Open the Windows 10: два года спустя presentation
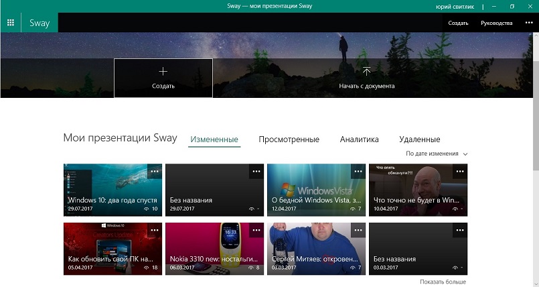 (112, 190)
